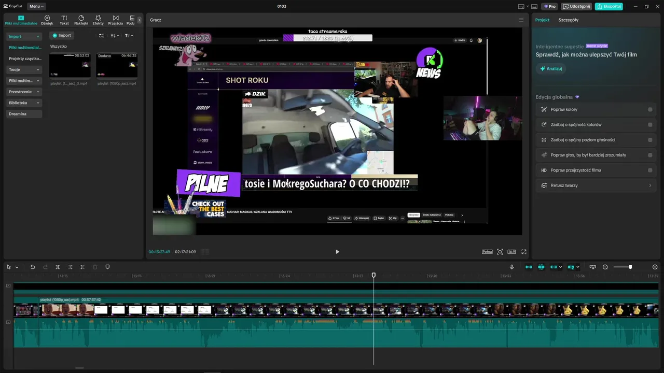The height and width of the screenshot is (373, 664).
Task: Click the Eksportuj button
Action: click(608, 6)
